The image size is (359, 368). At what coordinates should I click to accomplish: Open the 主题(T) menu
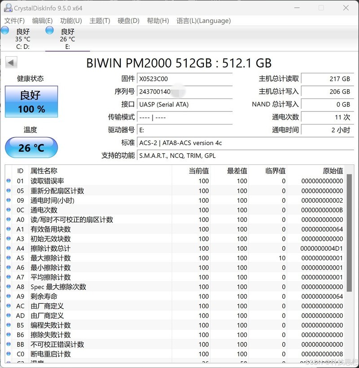pyautogui.click(x=100, y=21)
